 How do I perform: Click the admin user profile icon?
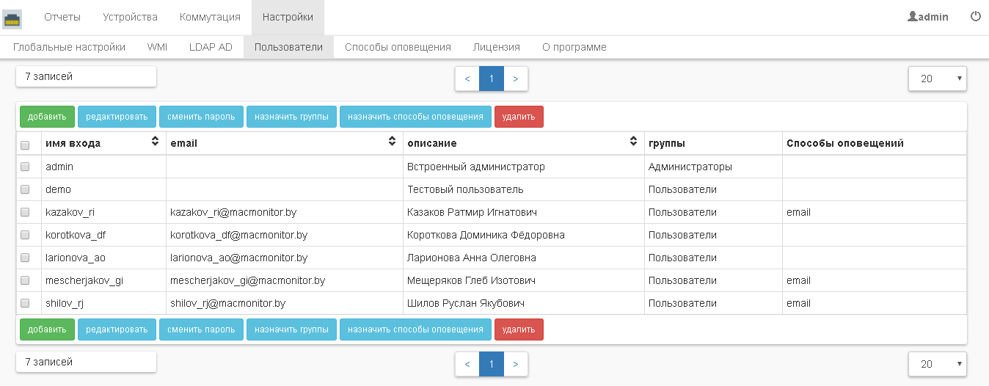pyautogui.click(x=913, y=16)
